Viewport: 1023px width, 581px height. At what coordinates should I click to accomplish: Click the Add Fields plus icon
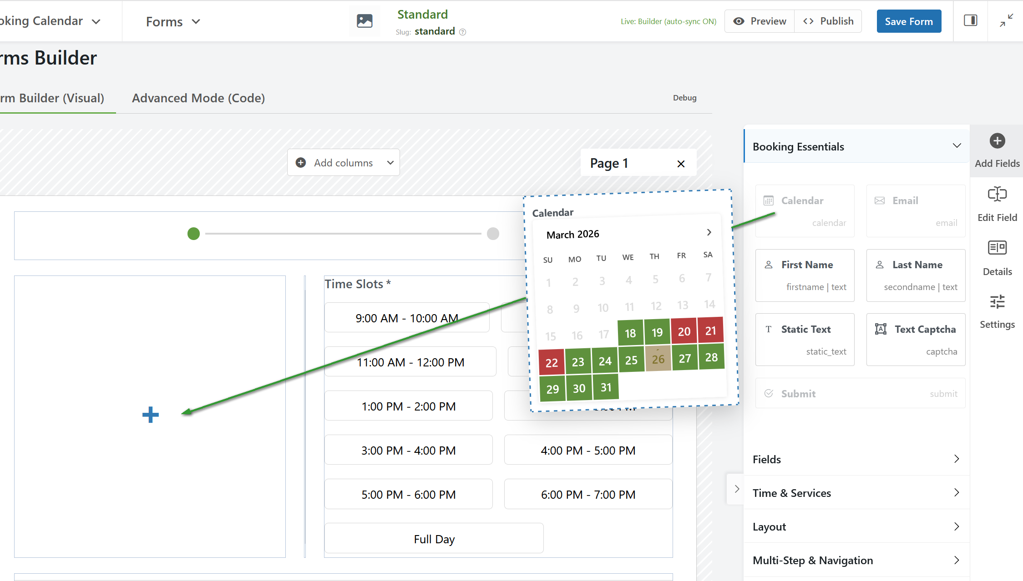(997, 141)
